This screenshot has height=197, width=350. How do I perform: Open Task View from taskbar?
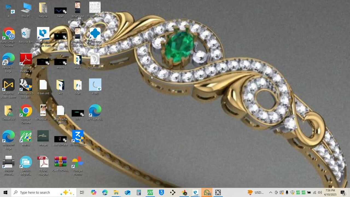[82, 192]
